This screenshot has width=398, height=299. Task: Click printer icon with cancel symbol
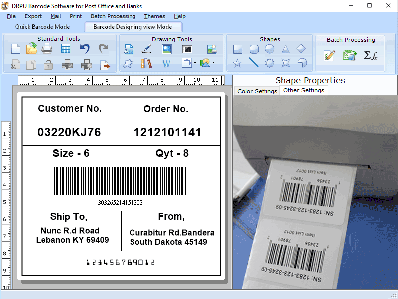coord(87,65)
